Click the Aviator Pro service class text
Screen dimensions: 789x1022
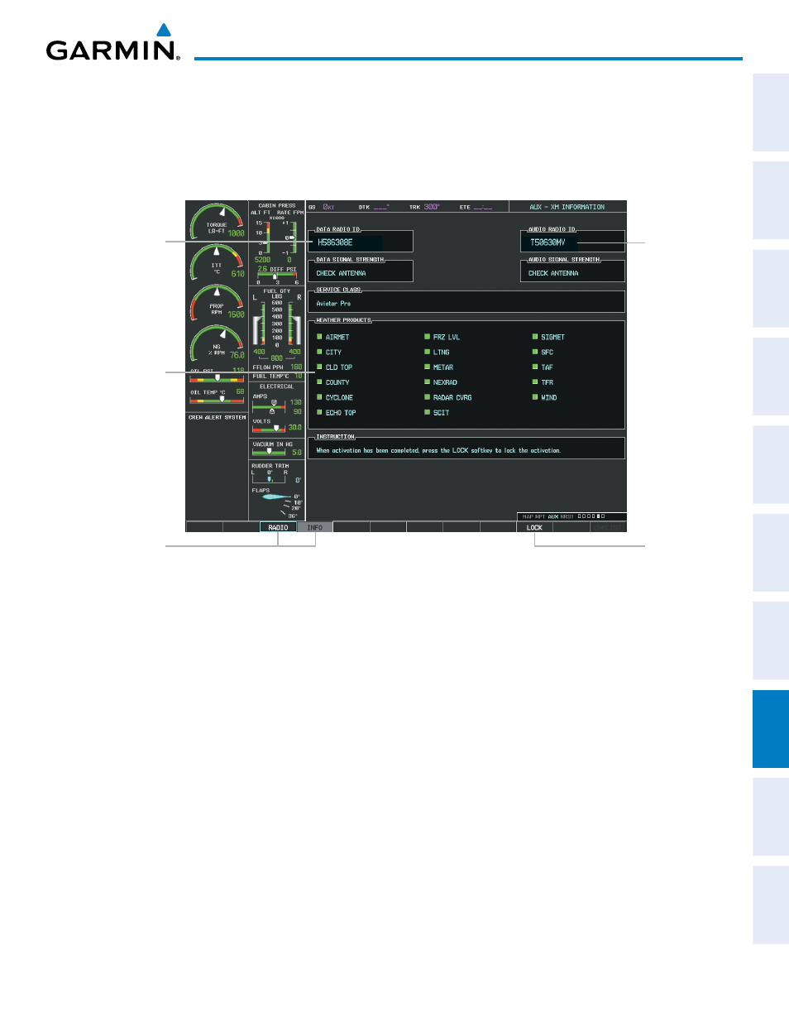[333, 304]
